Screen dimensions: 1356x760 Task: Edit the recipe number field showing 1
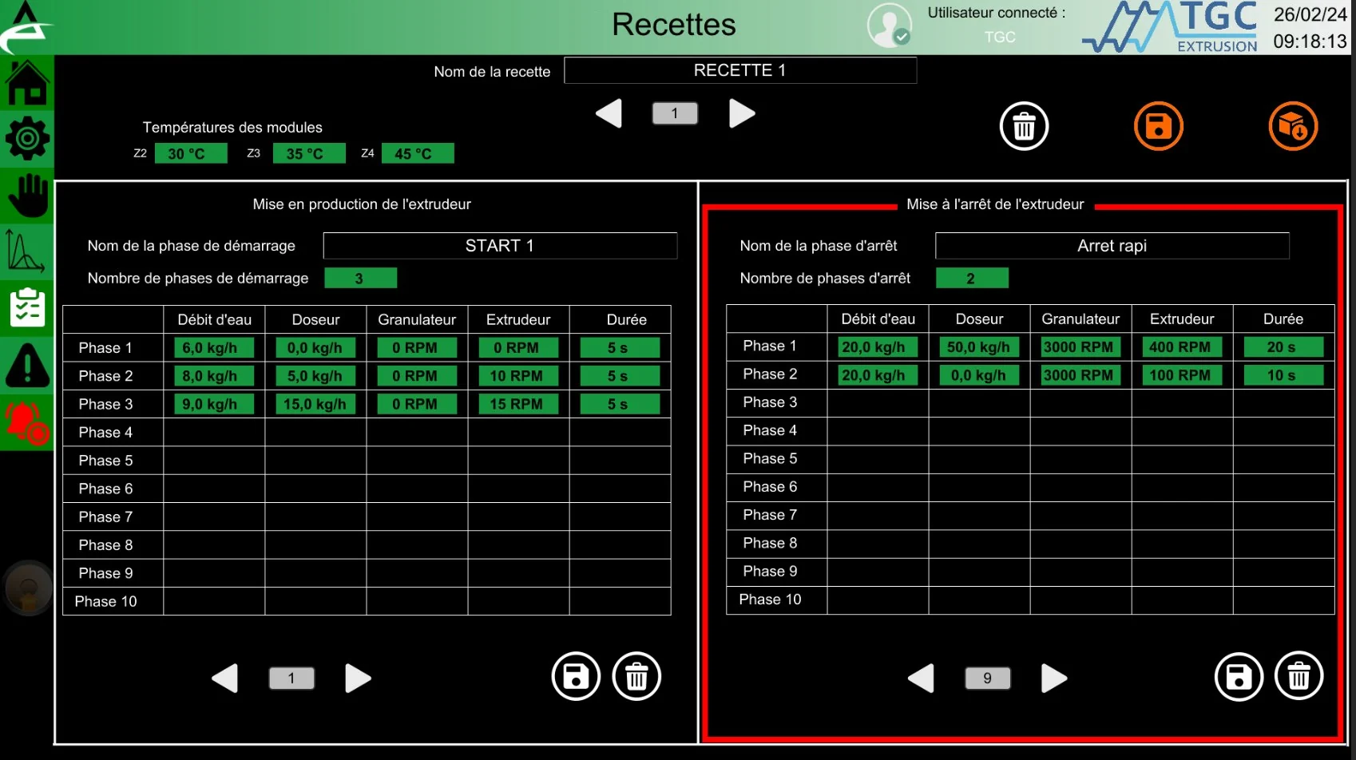675,113
